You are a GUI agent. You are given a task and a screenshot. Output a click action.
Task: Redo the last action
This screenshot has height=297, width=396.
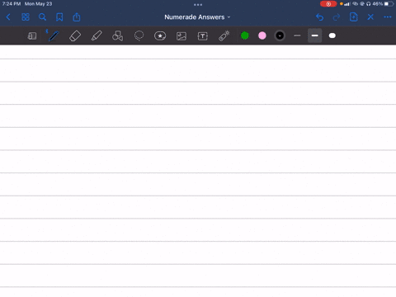click(x=337, y=17)
